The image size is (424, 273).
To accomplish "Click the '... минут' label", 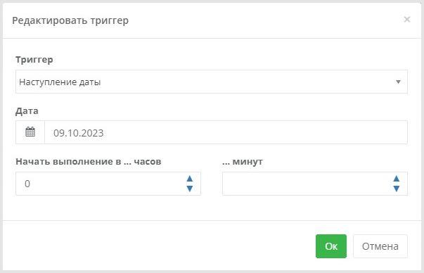I will pyautogui.click(x=243, y=162).
